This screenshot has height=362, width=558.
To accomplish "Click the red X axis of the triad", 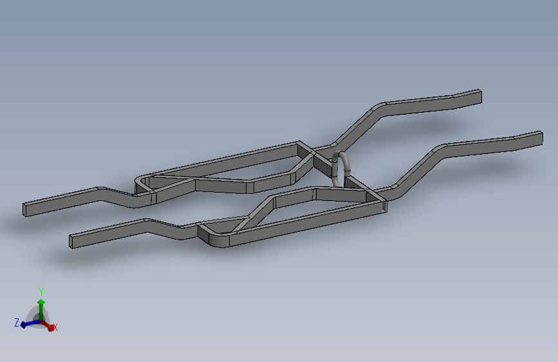I will (x=48, y=325).
